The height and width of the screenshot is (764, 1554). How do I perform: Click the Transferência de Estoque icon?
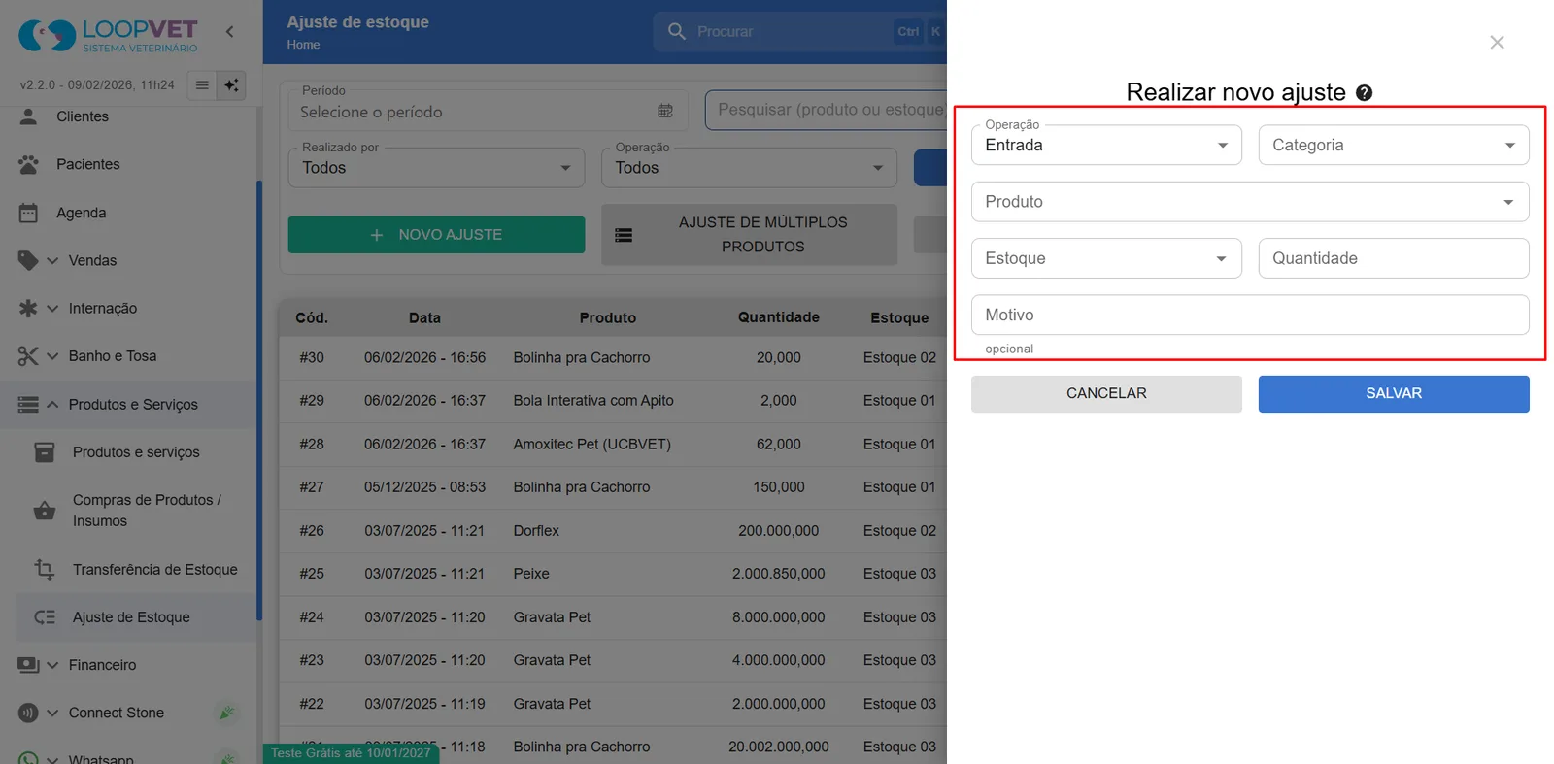tap(45, 569)
